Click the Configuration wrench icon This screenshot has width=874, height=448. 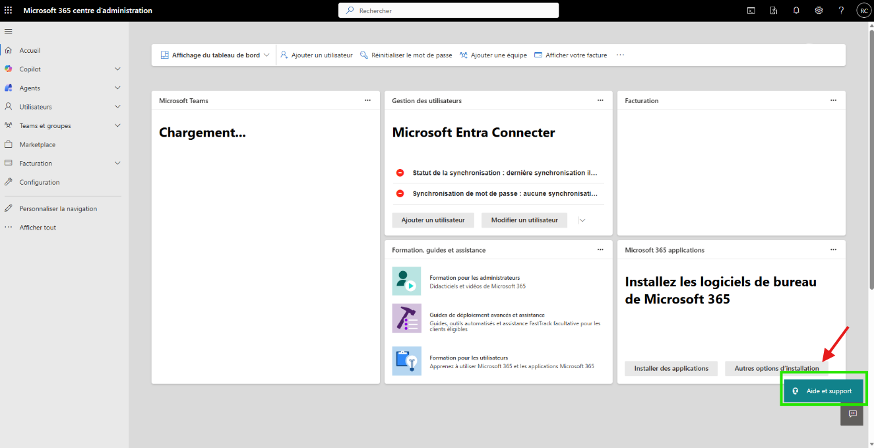point(9,182)
